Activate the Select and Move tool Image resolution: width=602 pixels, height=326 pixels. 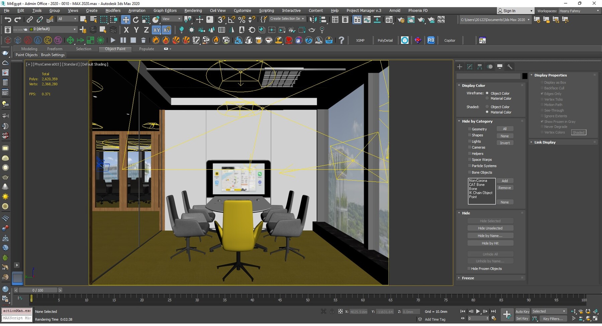pos(126,19)
